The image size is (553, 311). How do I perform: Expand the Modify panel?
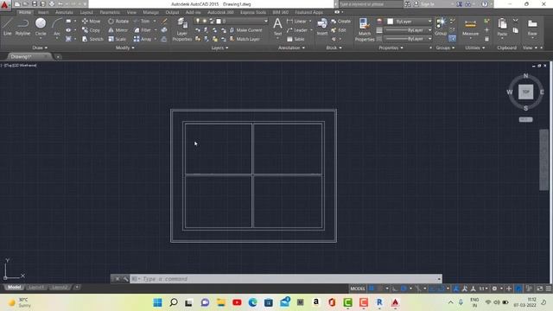coord(124,48)
